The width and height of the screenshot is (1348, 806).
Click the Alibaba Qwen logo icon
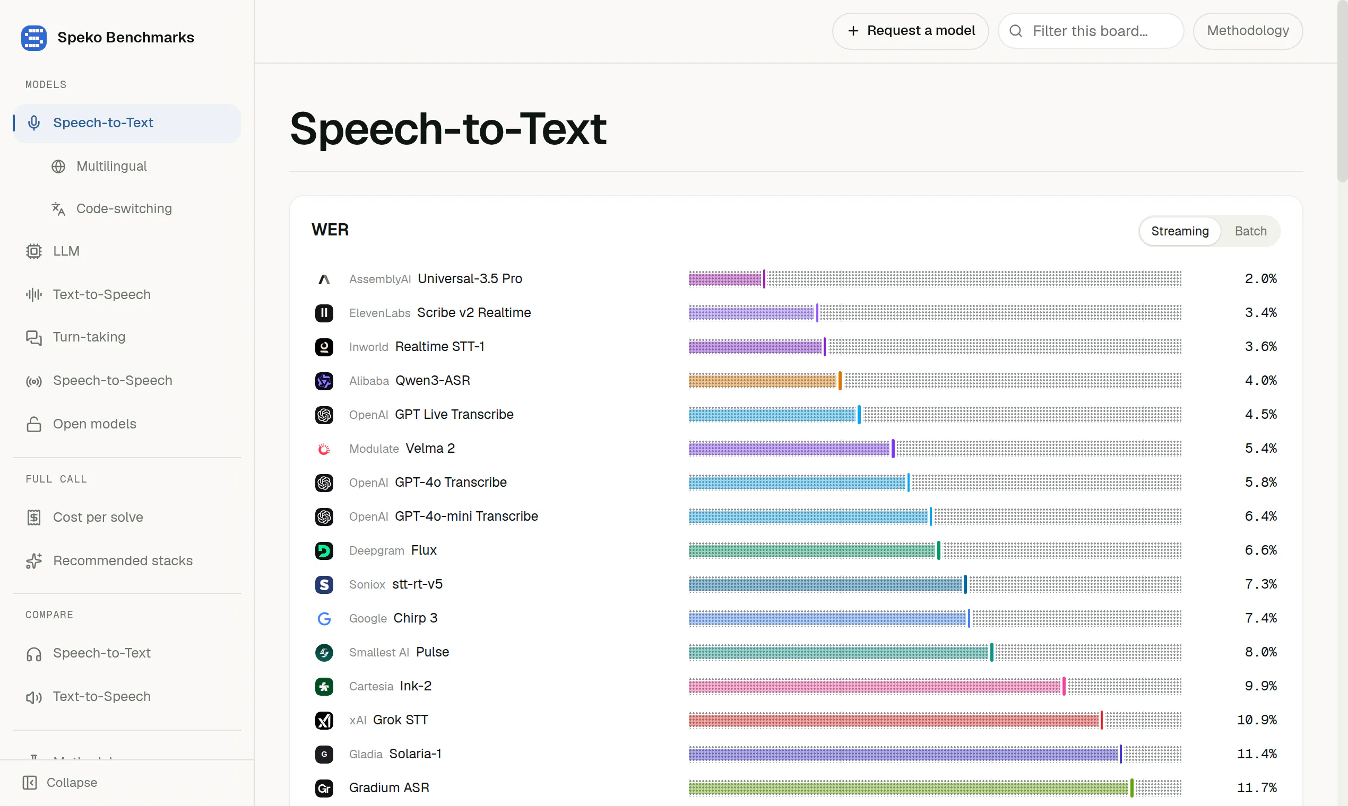(324, 381)
